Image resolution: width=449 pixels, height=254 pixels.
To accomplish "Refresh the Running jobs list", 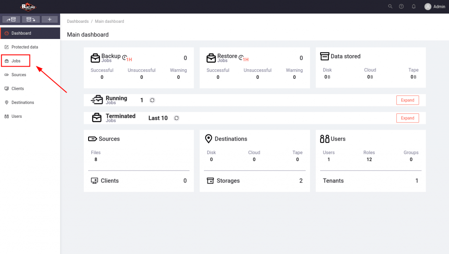I will 152,100.
